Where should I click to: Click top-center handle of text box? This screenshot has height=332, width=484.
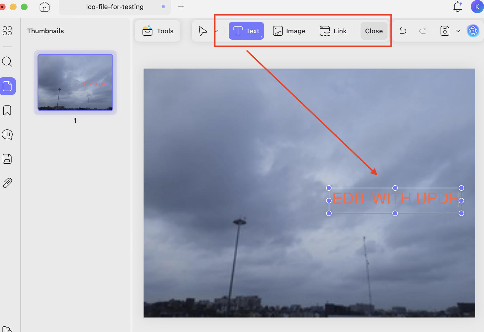(x=395, y=188)
